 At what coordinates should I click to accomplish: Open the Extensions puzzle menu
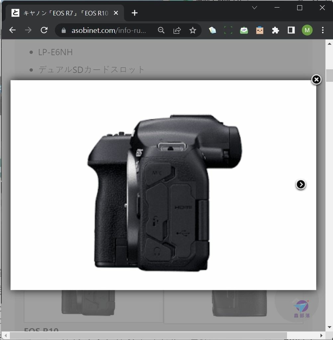[276, 30]
